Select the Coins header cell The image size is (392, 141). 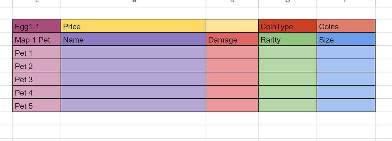click(x=346, y=26)
